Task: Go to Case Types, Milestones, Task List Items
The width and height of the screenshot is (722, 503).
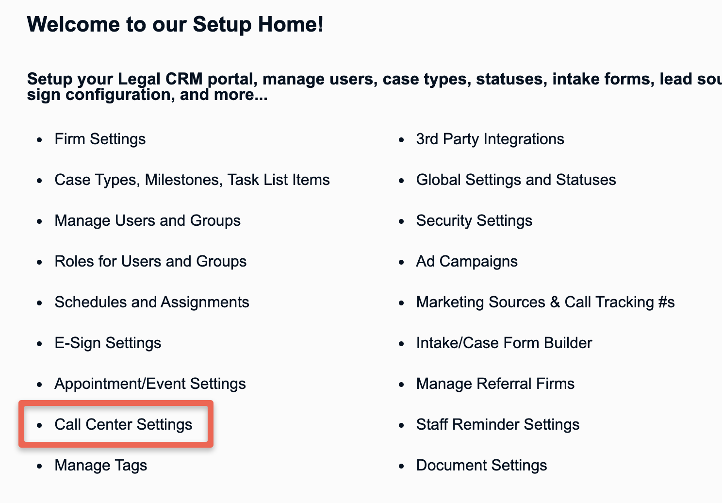Action: (x=192, y=180)
